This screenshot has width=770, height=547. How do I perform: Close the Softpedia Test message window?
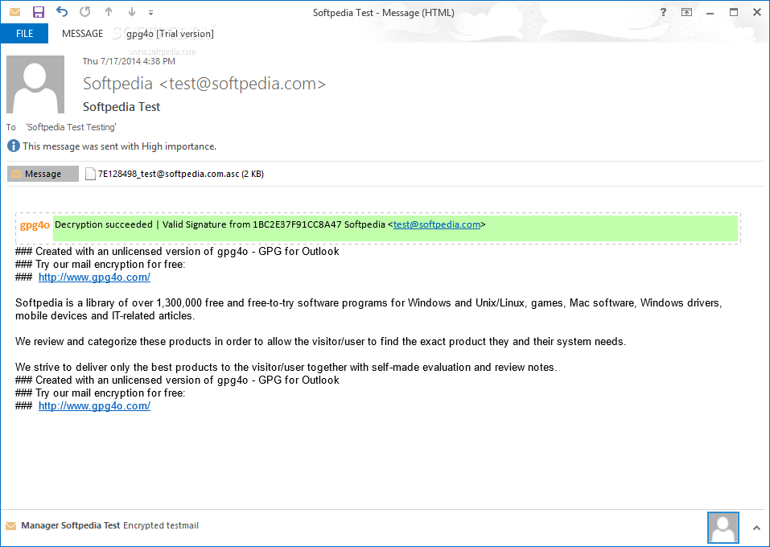[x=757, y=12]
